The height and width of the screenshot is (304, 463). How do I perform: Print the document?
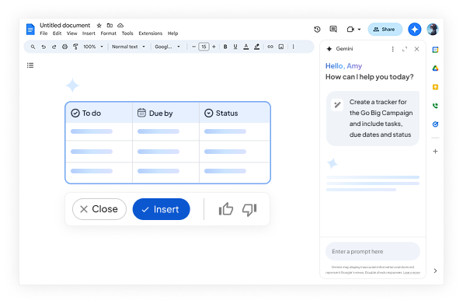64,47
